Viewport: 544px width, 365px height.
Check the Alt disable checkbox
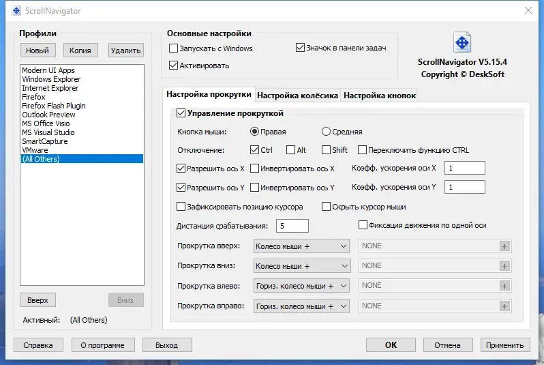click(290, 149)
